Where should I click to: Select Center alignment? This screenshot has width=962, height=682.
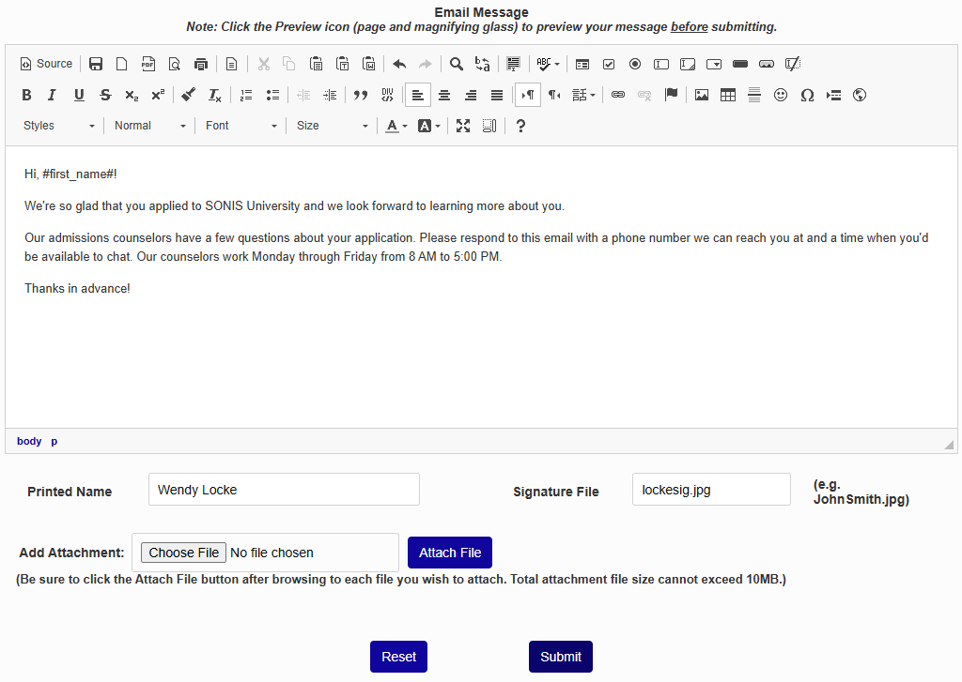(x=444, y=95)
